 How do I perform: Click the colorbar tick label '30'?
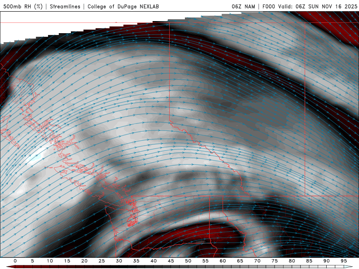click(x=119, y=261)
